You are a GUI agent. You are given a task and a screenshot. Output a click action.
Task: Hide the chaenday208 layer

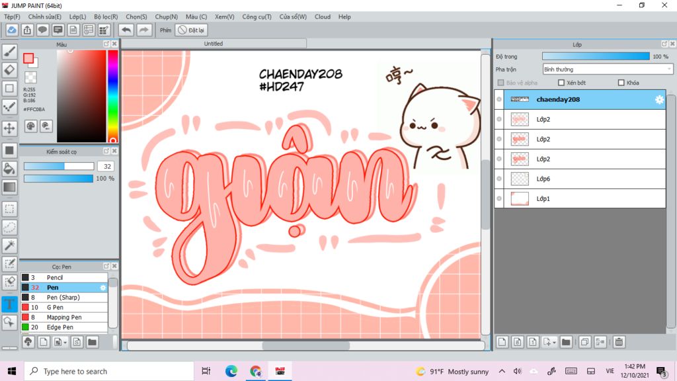pos(499,99)
